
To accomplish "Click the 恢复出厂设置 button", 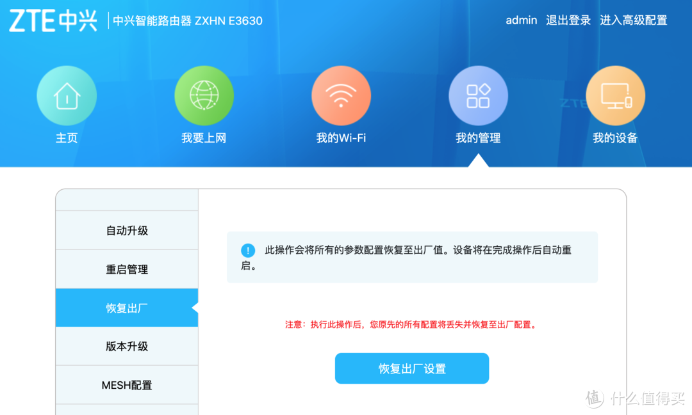I will tap(412, 368).
